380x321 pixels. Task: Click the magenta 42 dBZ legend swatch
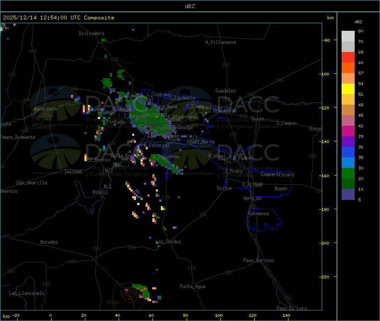tap(348, 131)
